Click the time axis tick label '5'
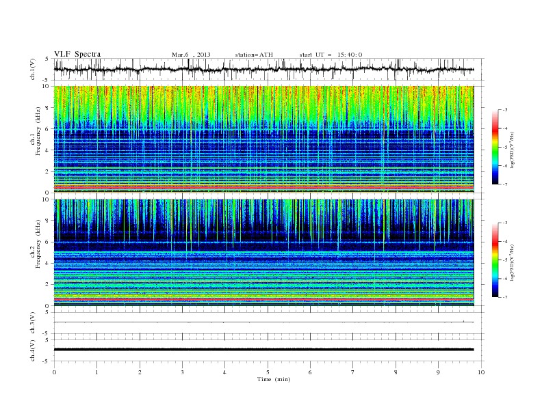 (268, 372)
